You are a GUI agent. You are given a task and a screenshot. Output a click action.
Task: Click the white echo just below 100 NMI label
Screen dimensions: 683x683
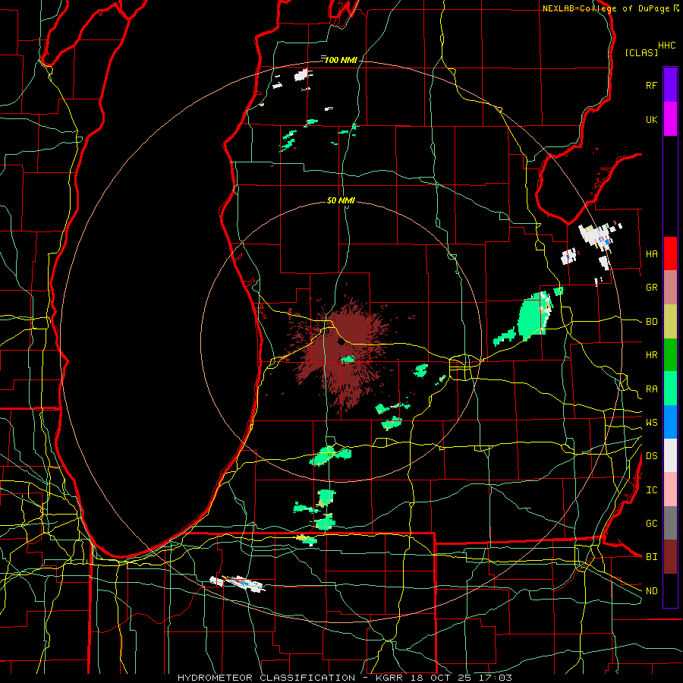click(x=303, y=75)
